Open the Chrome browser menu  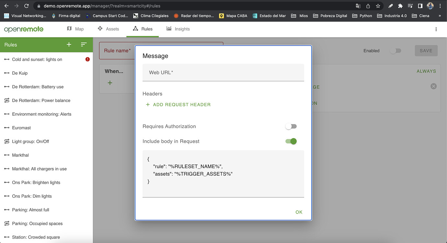tap(440, 6)
